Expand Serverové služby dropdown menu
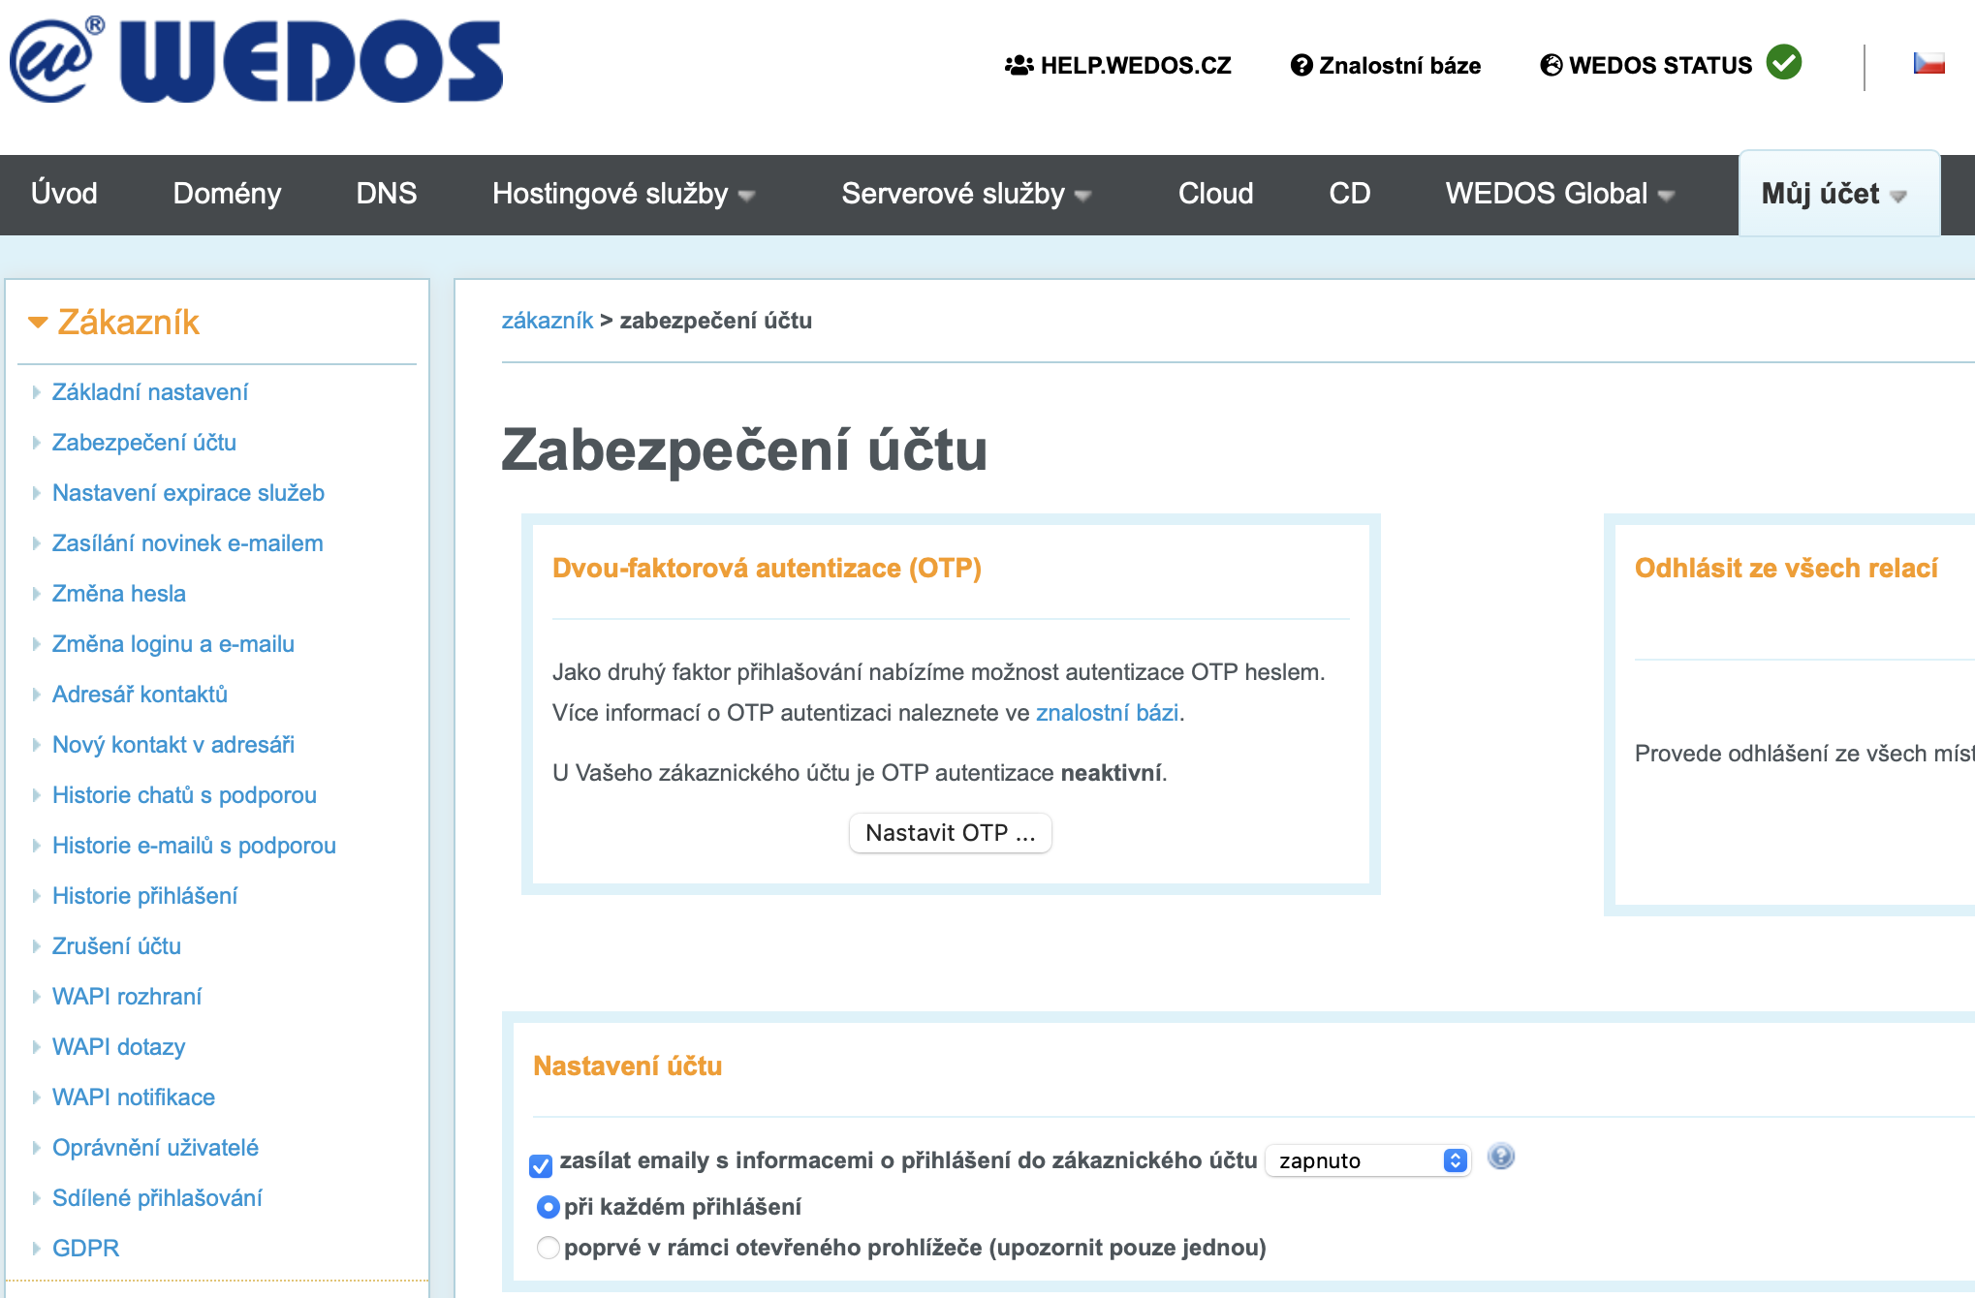1975x1298 pixels. pyautogui.click(x=966, y=194)
